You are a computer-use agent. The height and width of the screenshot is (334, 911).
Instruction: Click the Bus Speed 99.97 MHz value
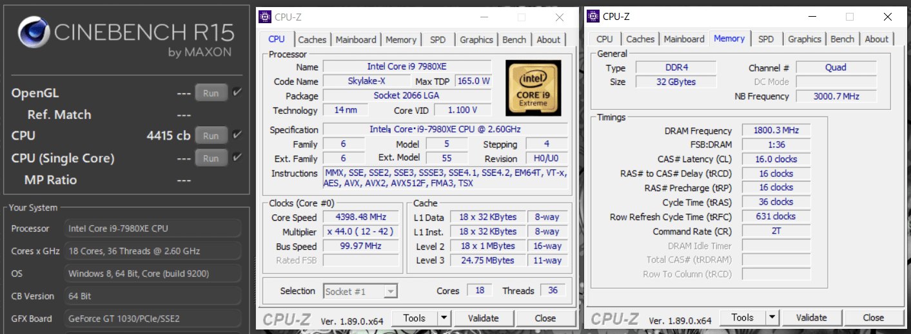(360, 246)
